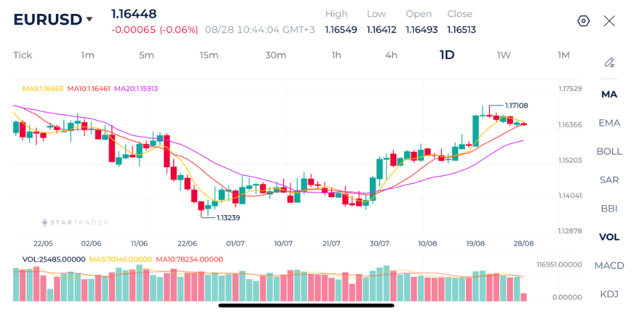Select the drawing pencil tool icon
The height and width of the screenshot is (313, 641).
(610, 63)
